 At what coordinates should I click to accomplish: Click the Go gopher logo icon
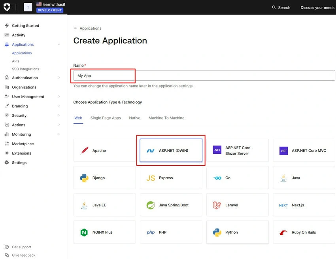point(217,178)
